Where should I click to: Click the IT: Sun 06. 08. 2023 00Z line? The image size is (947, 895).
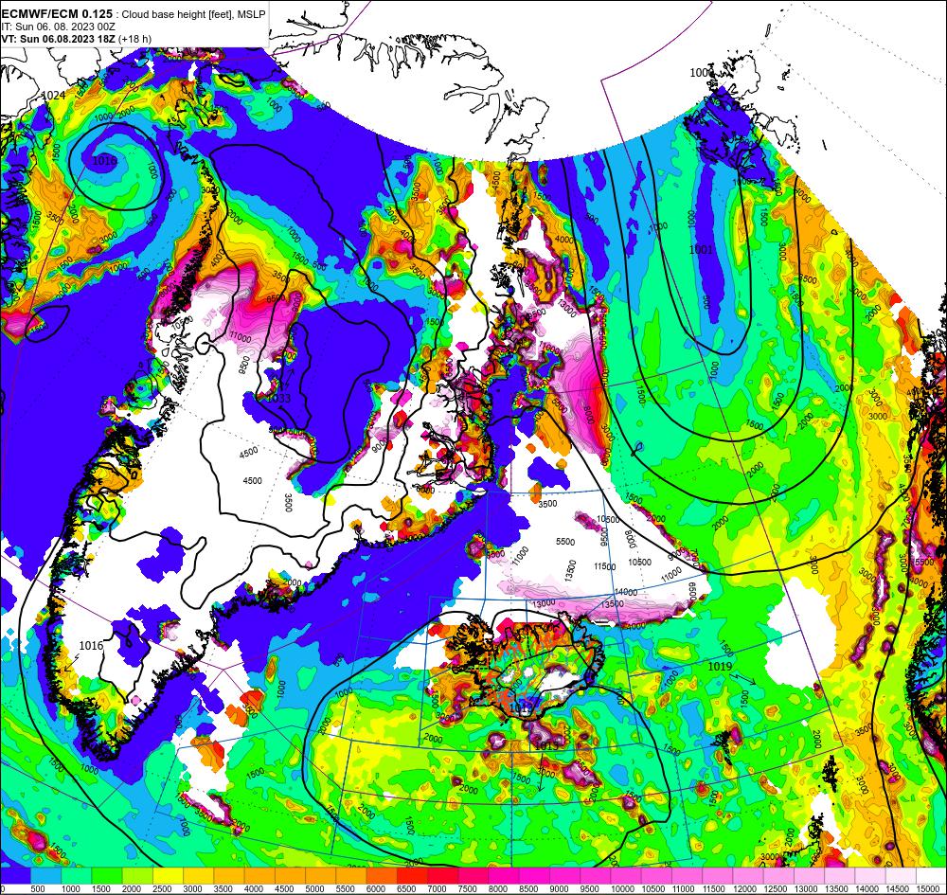pyautogui.click(x=59, y=27)
